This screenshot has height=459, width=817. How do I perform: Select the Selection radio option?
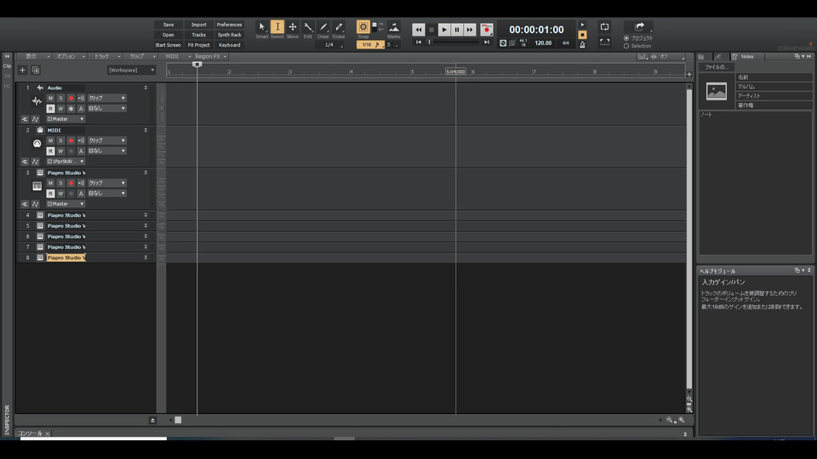(626, 46)
